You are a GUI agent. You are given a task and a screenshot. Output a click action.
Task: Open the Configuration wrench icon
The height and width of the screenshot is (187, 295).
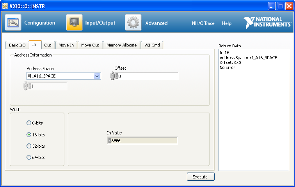[13, 22]
